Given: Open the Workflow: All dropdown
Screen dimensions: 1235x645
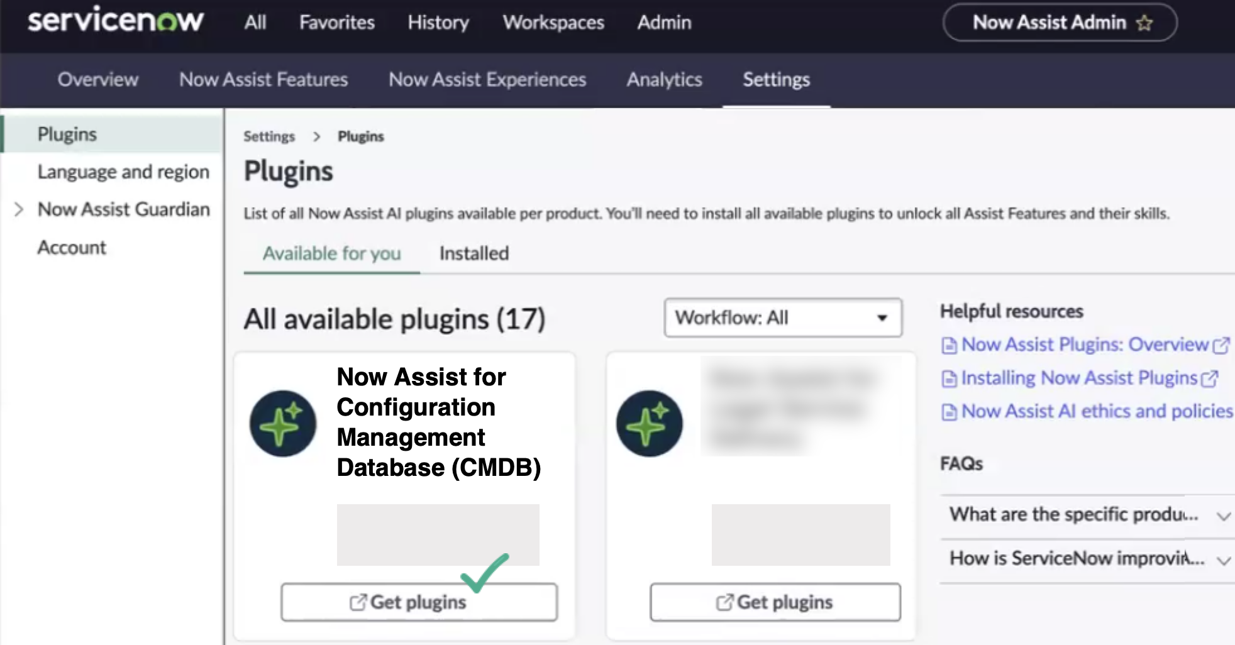Looking at the screenshot, I should pos(783,317).
